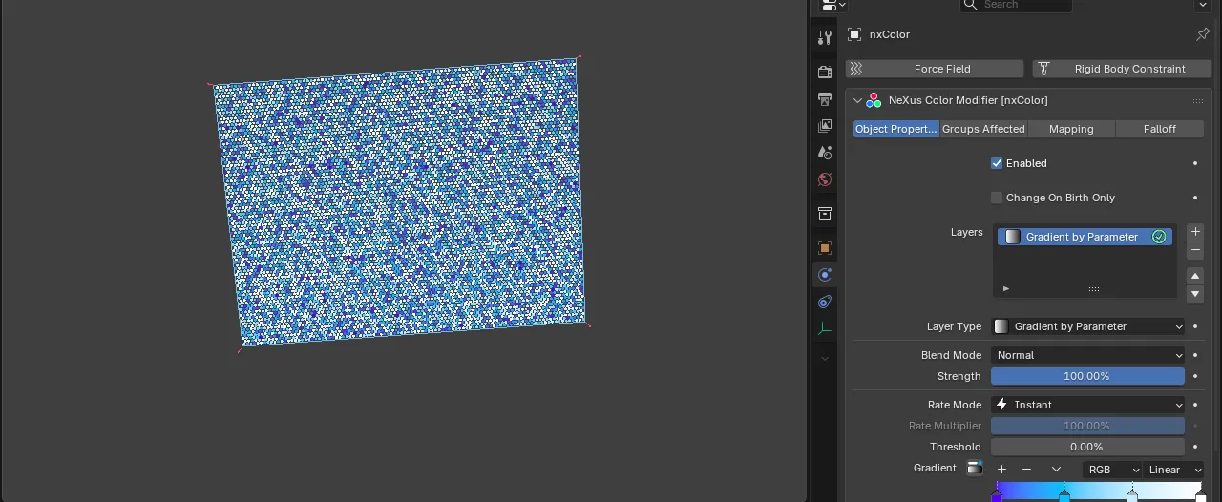Image resolution: width=1222 pixels, height=502 pixels.
Task: Click the properties search magnifier icon
Action: (972, 5)
